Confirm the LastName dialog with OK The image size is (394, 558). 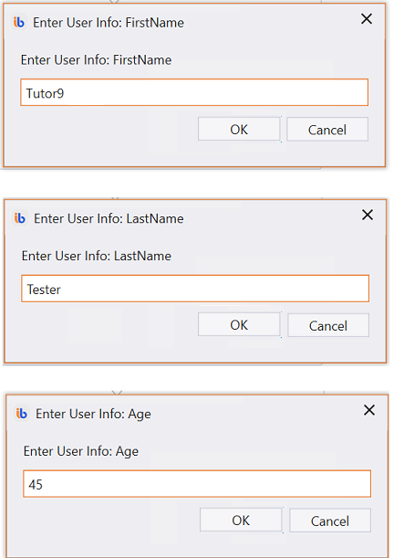pyautogui.click(x=239, y=324)
